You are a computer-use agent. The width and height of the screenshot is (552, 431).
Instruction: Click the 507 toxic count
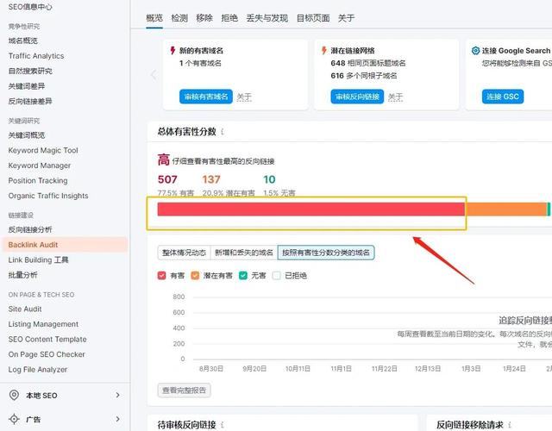pyautogui.click(x=167, y=179)
